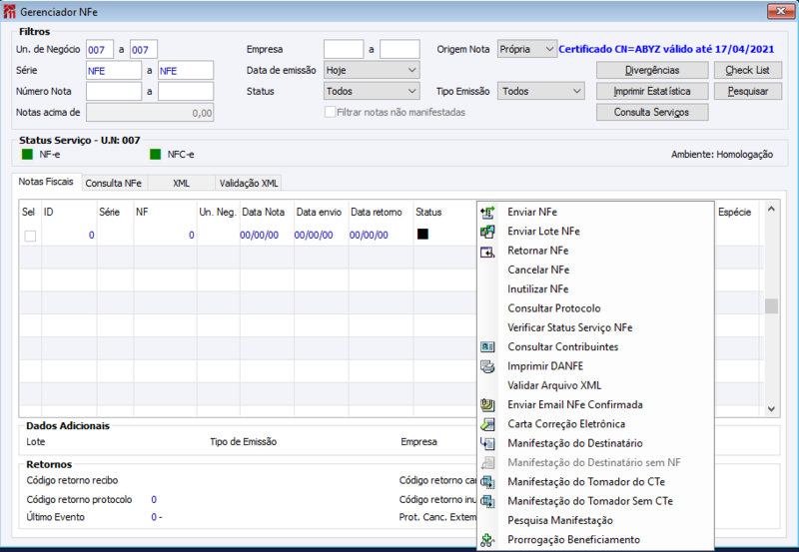
Task: Tick the Sel checkbox in first row
Action: (30, 236)
